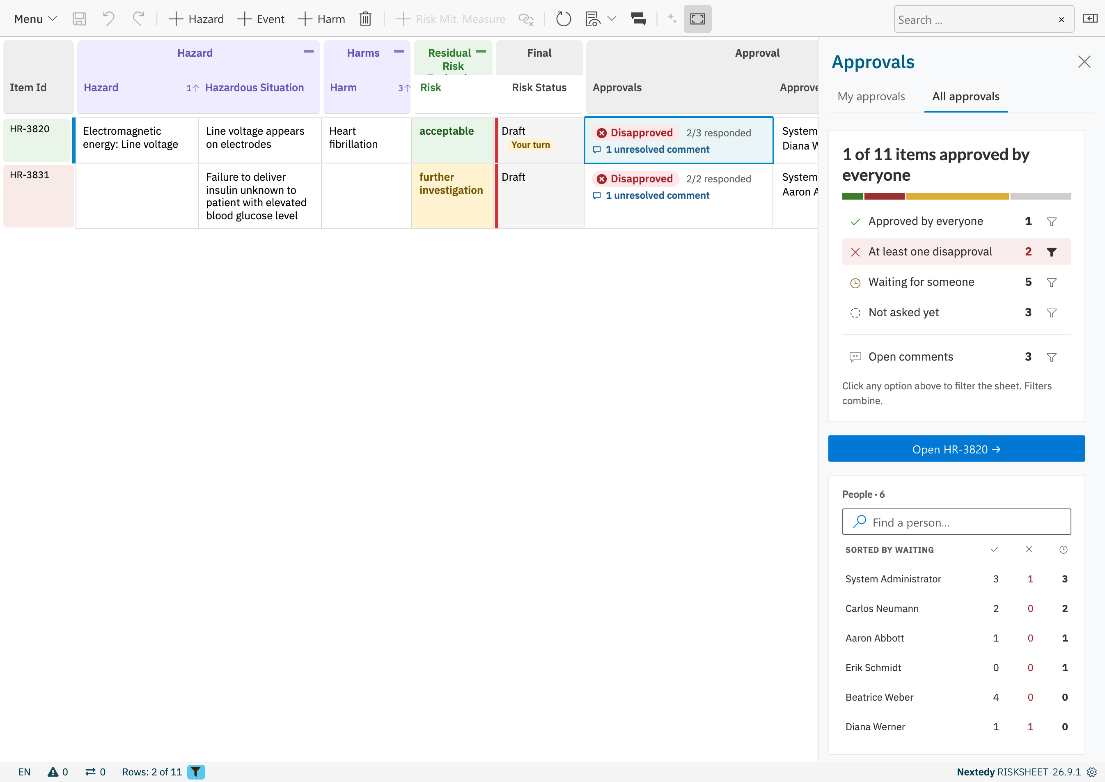Add a new Harm from toolbar
Screen dimensions: 1105x782
point(321,19)
